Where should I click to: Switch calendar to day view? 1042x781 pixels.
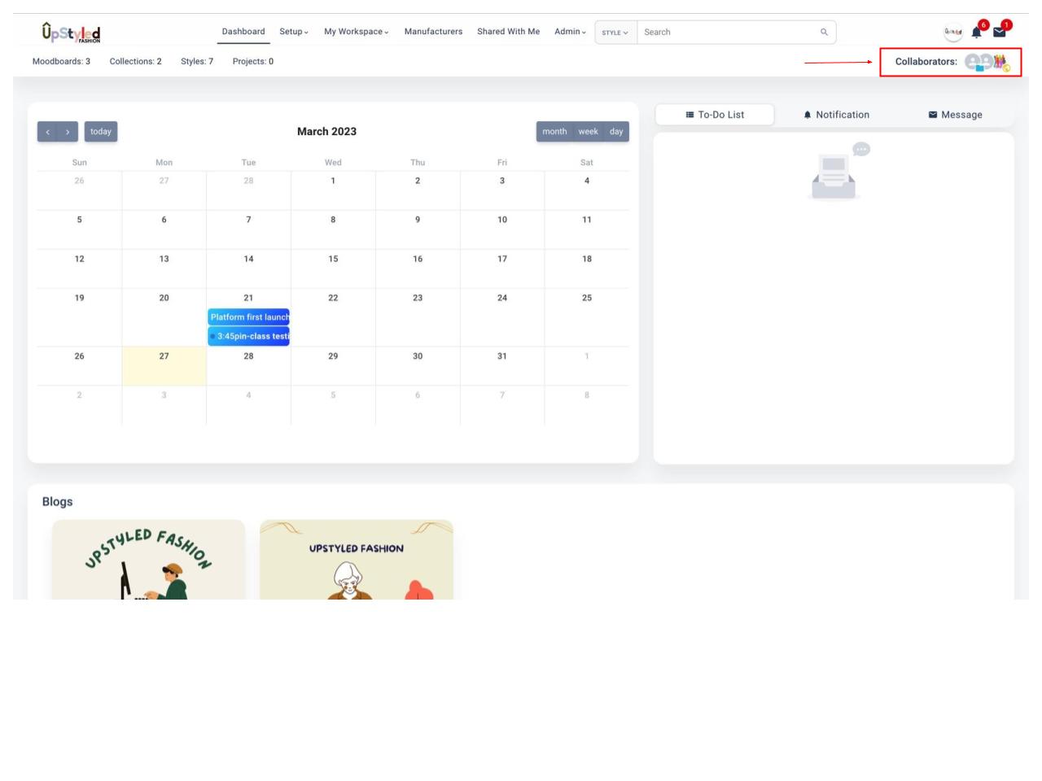coord(616,132)
